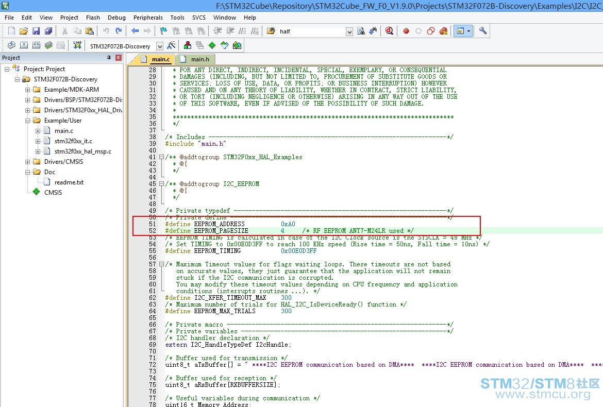This screenshot has width=603, height=407.
Task: Collapse the STM32F072B-Discovery target node
Action: [17, 79]
